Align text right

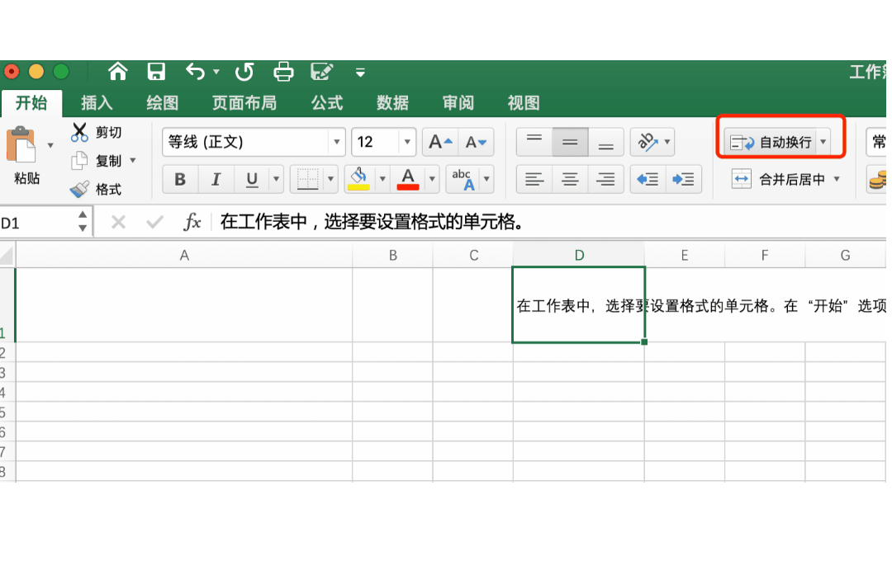(606, 180)
